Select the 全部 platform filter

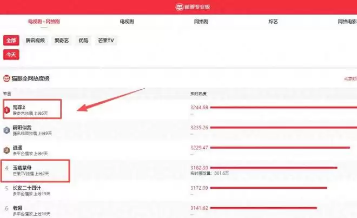click(x=11, y=41)
